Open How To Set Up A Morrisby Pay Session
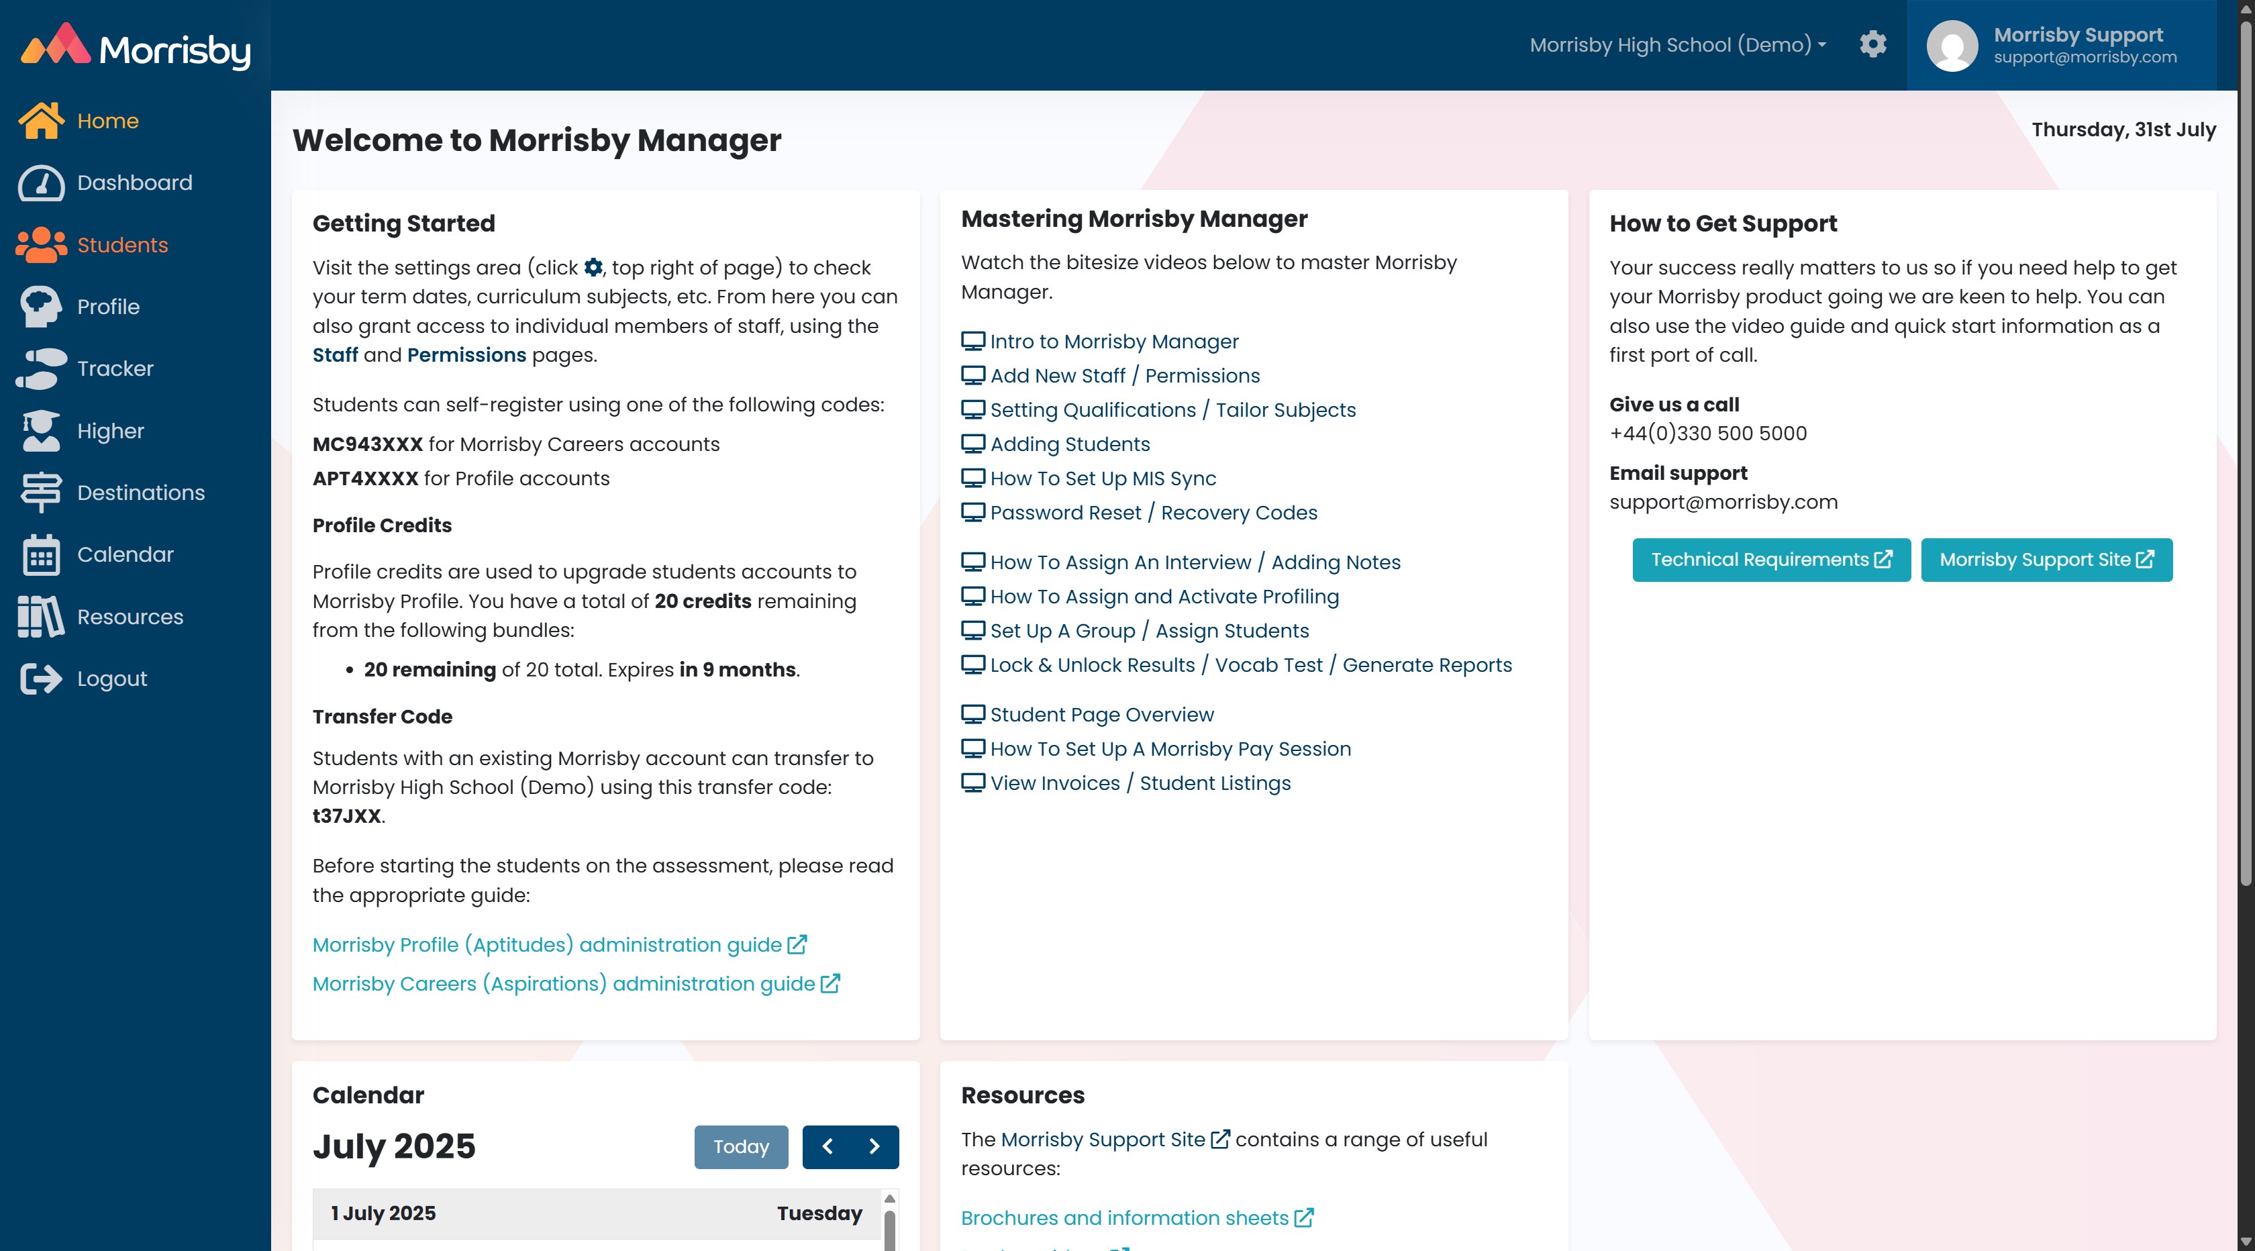Screen dimensions: 2255x1251 1170,748
